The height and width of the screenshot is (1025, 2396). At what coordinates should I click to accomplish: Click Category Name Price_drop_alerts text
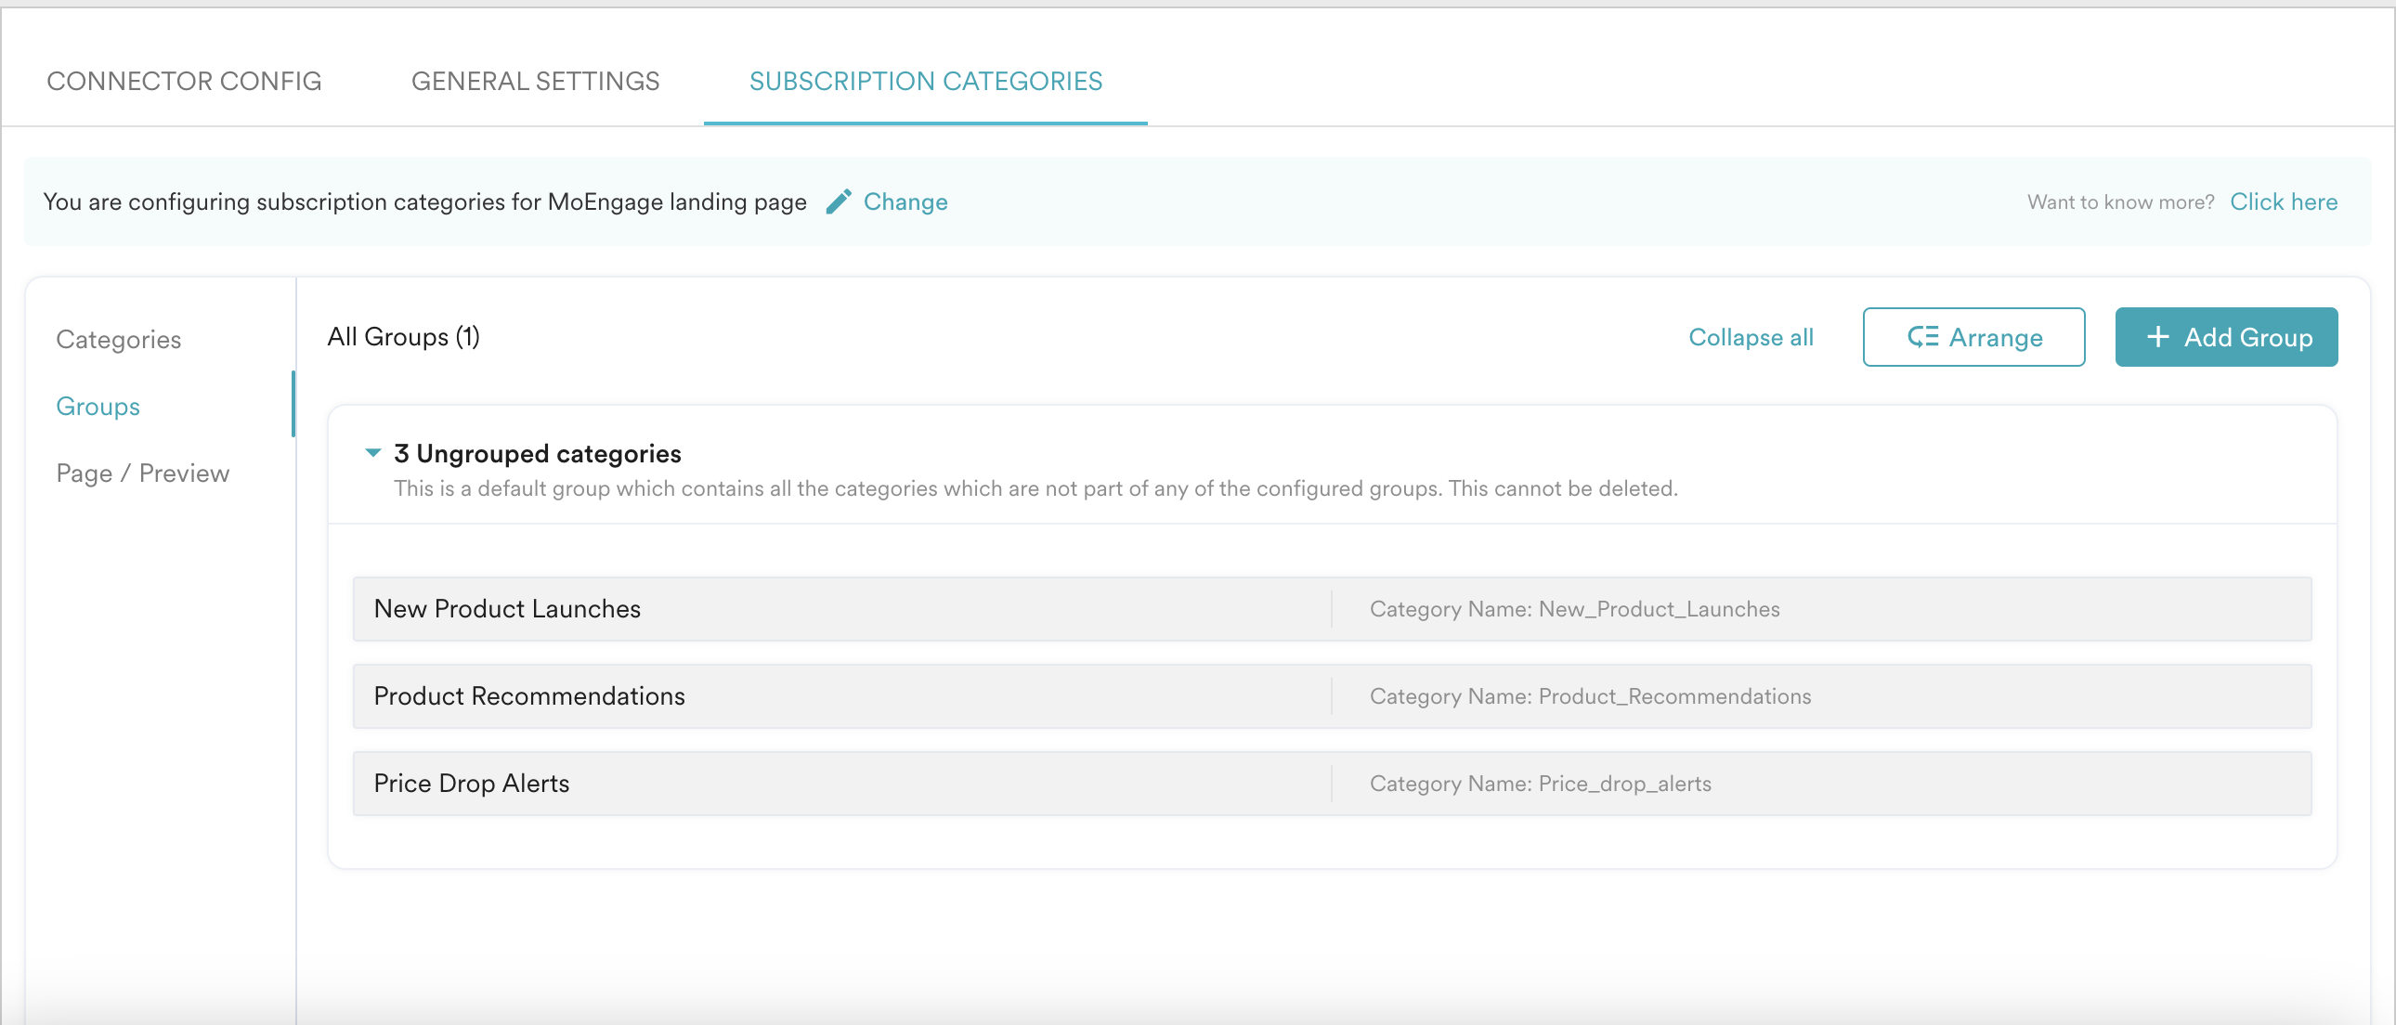click(1540, 784)
